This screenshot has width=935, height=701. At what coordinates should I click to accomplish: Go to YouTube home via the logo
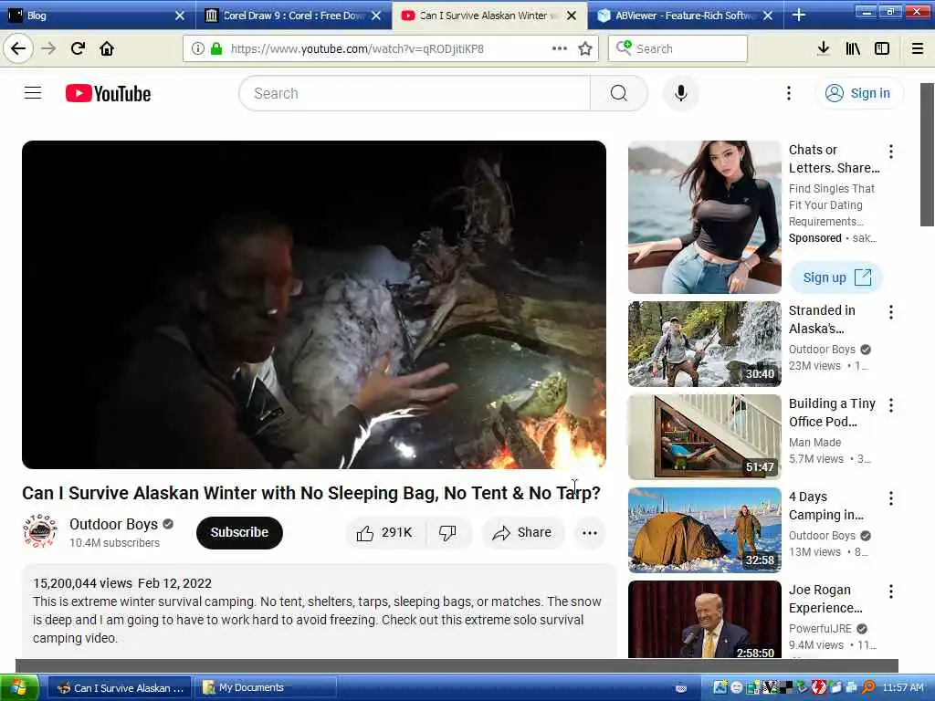point(108,94)
